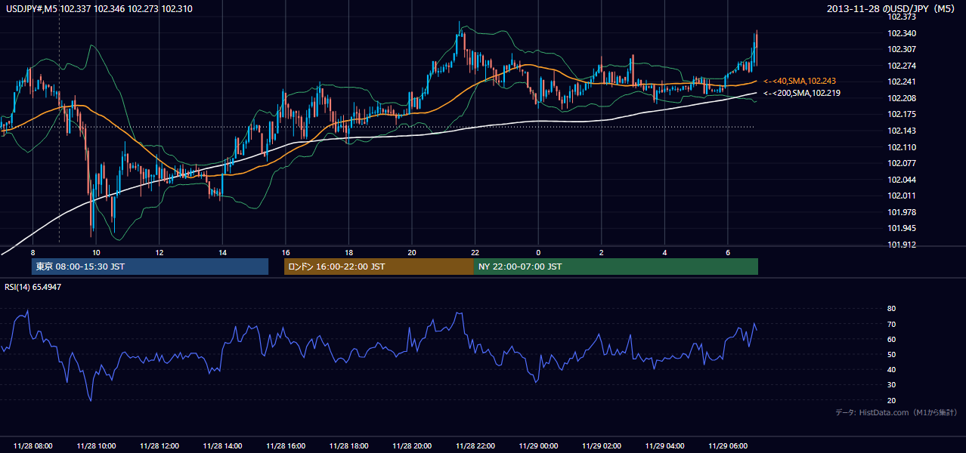Click the 11/28 16:00 date axis label
This screenshot has width=966, height=453.
point(285,446)
